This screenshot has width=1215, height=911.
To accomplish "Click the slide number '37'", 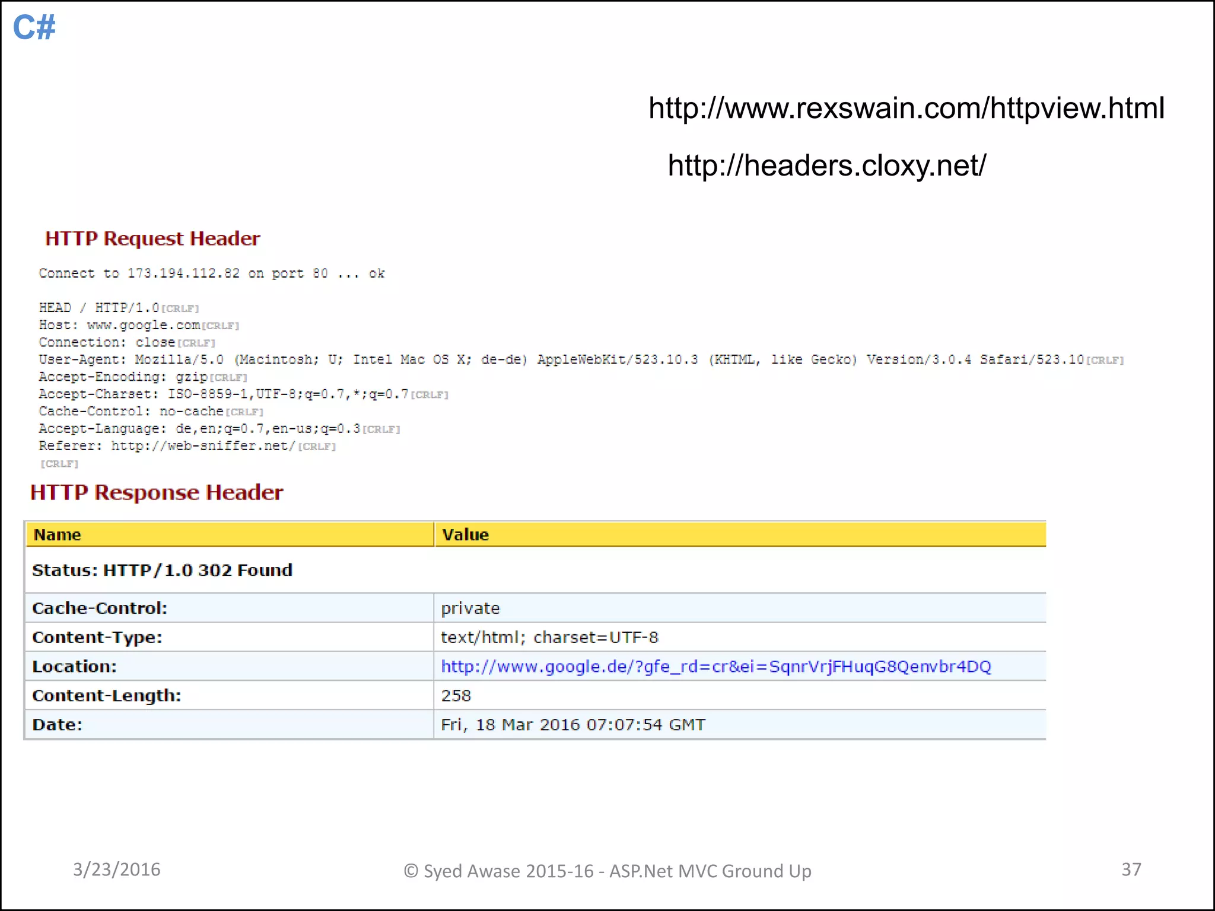I will click(x=1131, y=869).
